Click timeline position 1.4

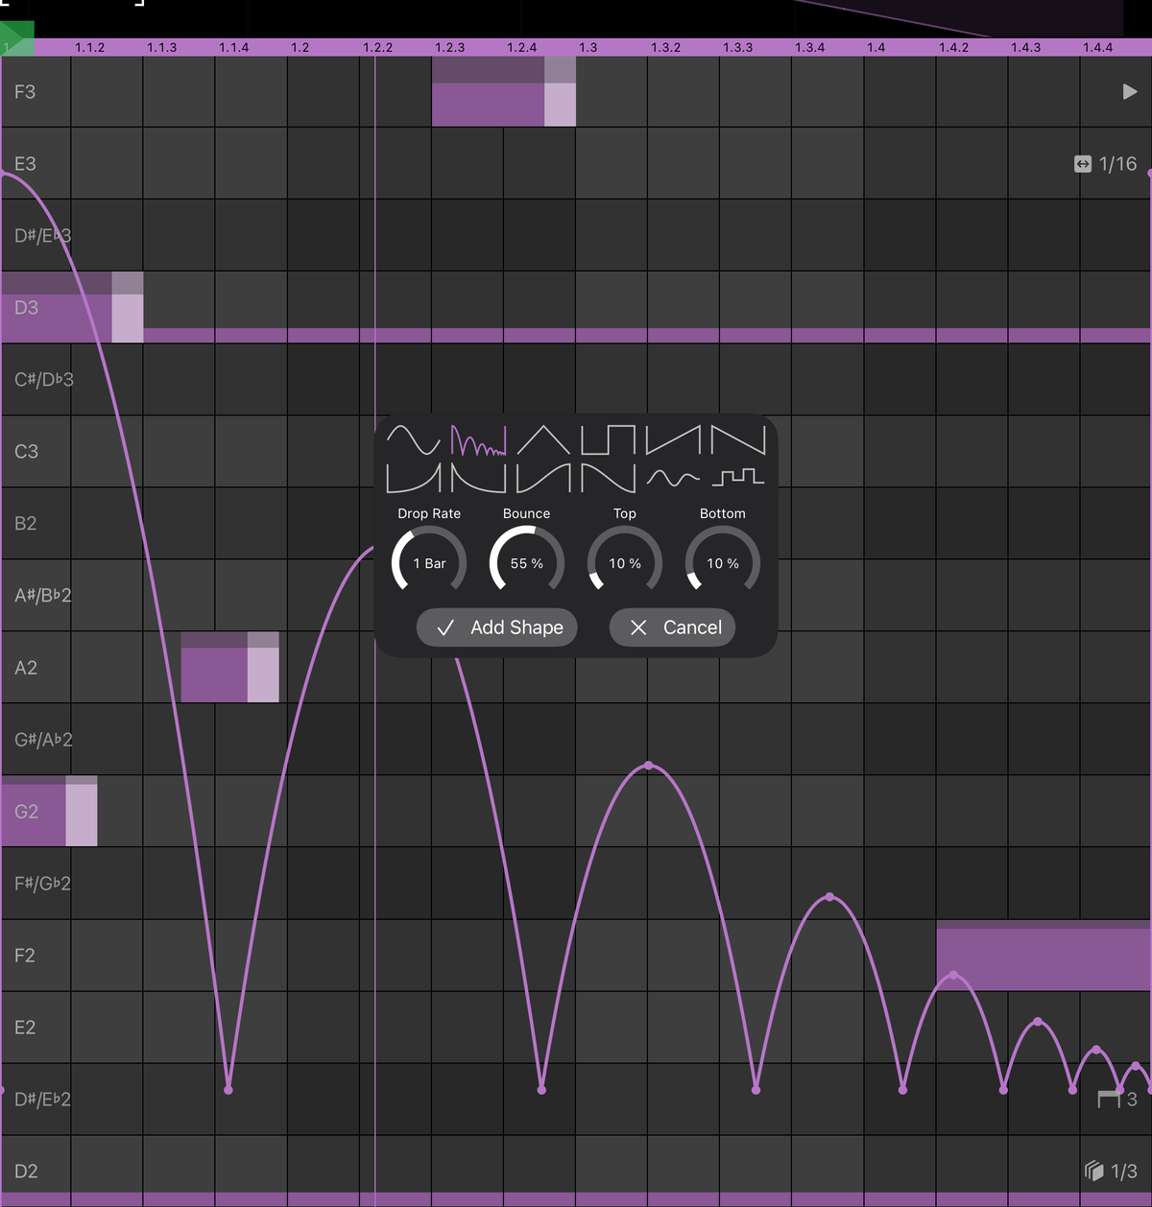tap(876, 47)
